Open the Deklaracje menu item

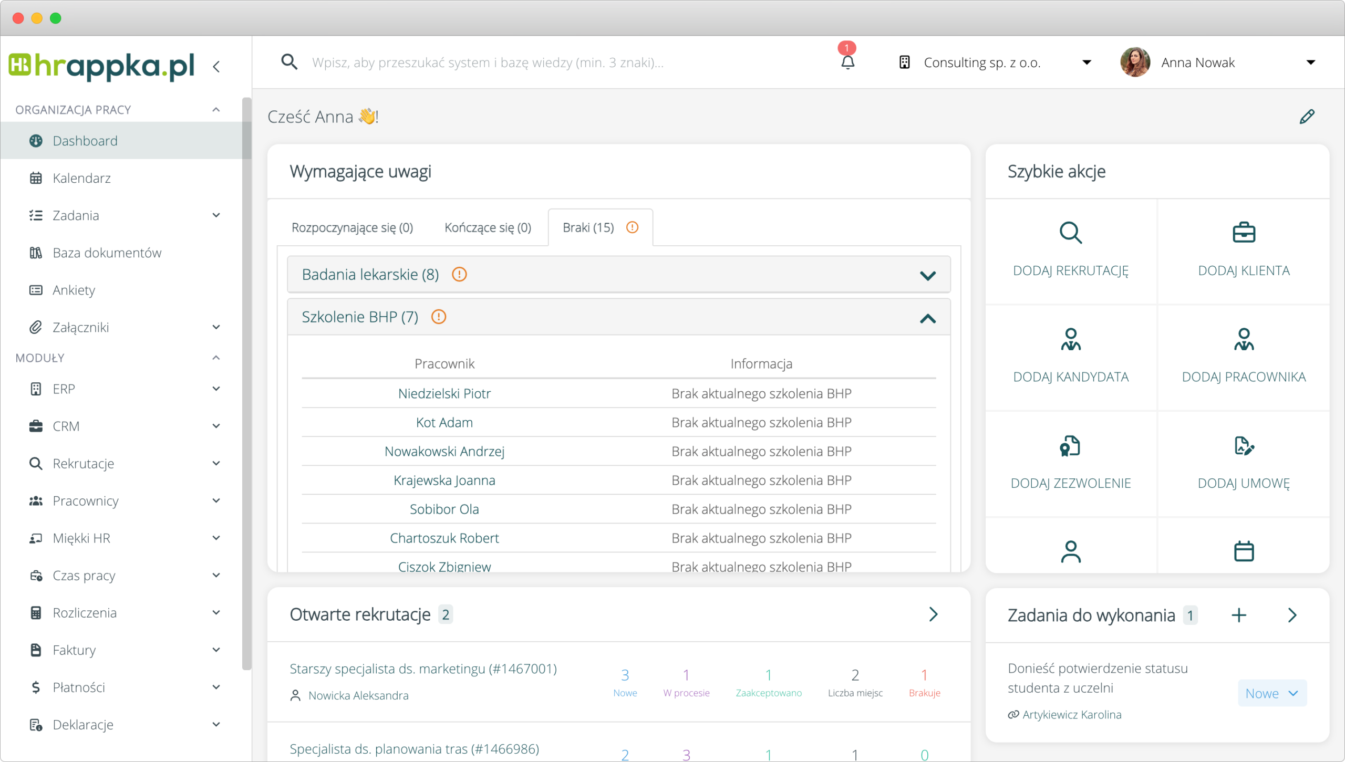point(122,725)
